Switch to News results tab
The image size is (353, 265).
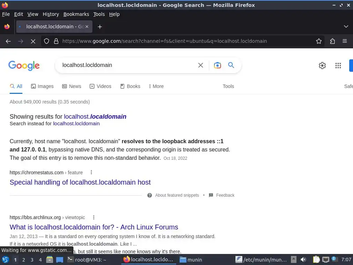click(72, 86)
